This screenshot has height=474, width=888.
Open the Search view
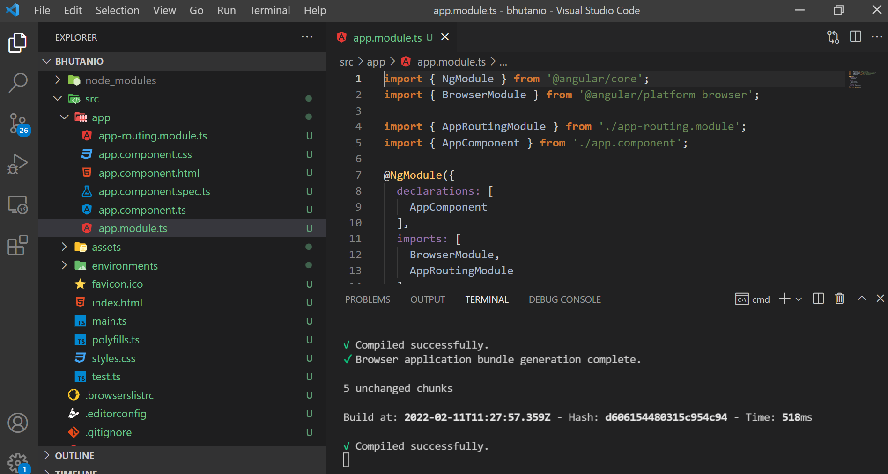18,82
